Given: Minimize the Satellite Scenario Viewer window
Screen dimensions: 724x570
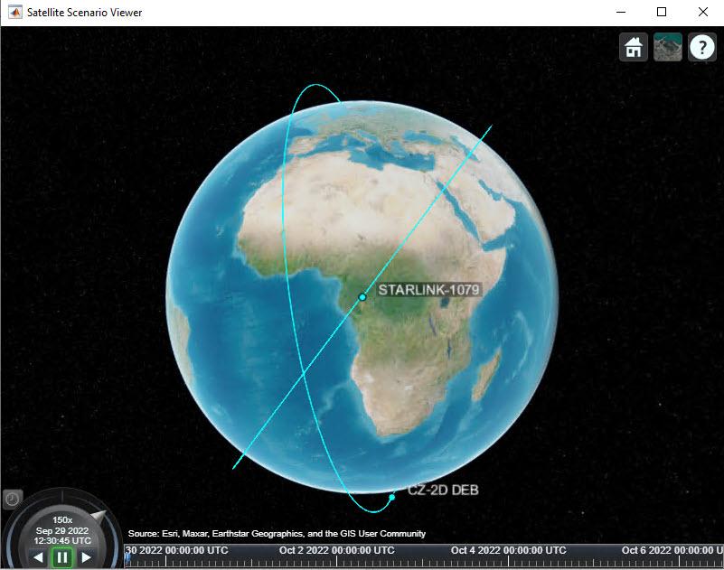Looking at the screenshot, I should 621,12.
